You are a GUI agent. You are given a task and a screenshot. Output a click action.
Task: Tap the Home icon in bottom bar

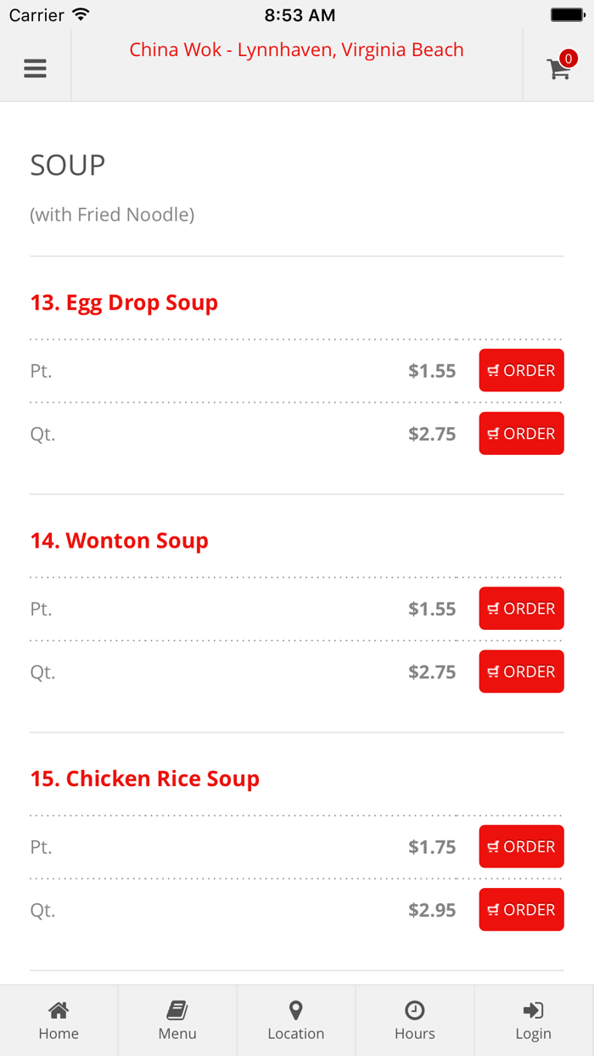59,1010
